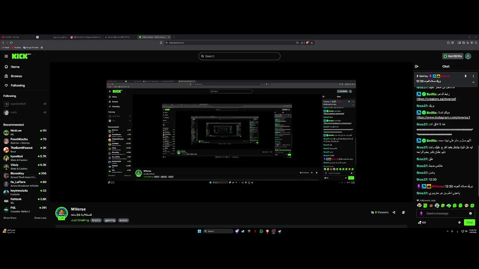This screenshot has width=479, height=269.
Task: Show hidden system tray icons
Action: 448,231
